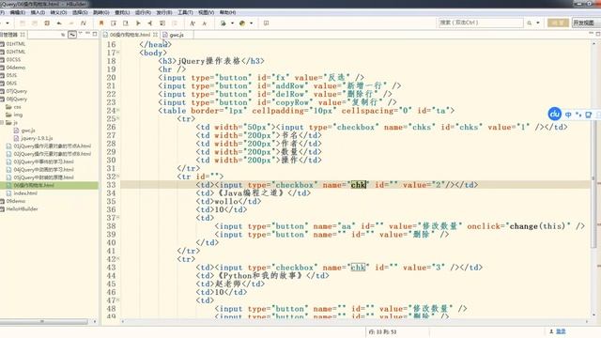The image size is (601, 338).
Task: Open the 插入(I) menu
Action: pos(38,12)
